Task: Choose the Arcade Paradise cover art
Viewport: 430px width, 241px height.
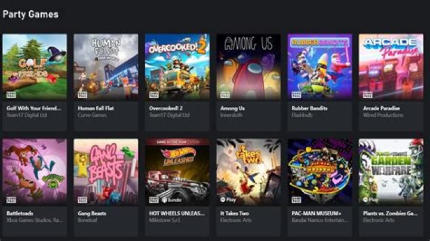Action: (x=391, y=67)
